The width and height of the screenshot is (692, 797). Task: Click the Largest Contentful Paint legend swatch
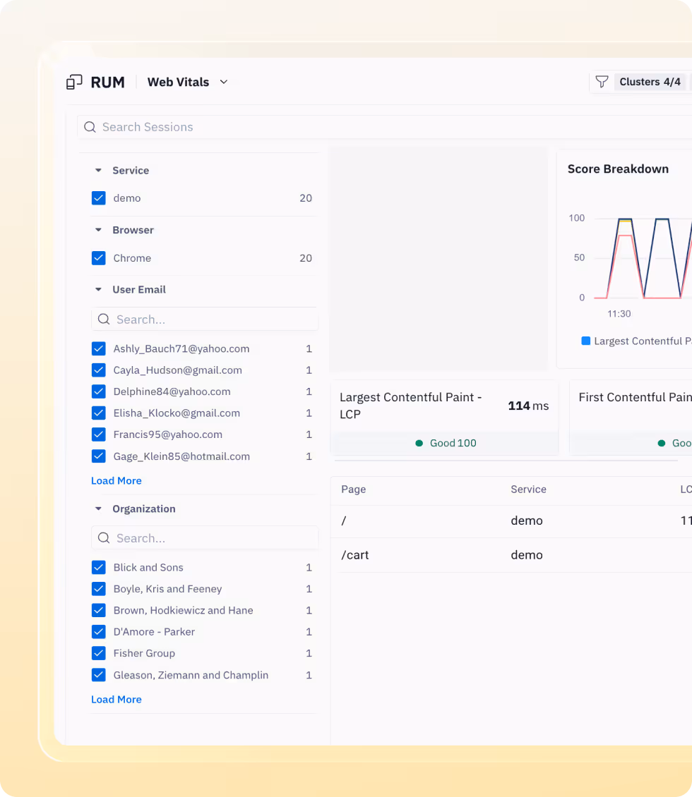pyautogui.click(x=585, y=341)
